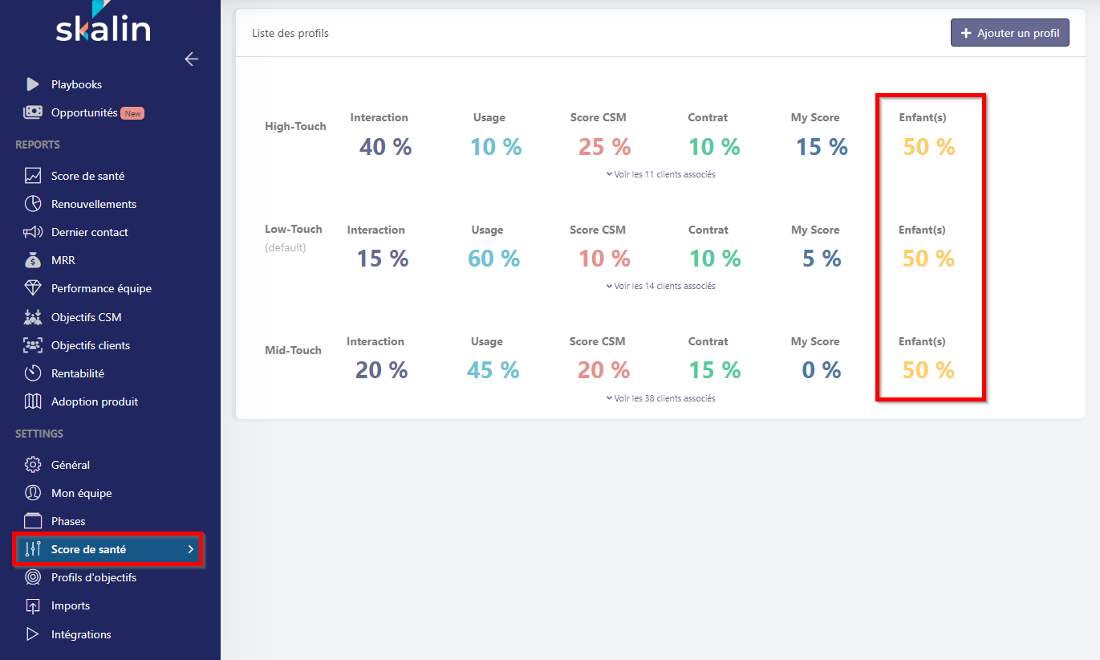This screenshot has width=1100, height=660.
Task: Click the Adoption produit map icon
Action: [x=32, y=401]
